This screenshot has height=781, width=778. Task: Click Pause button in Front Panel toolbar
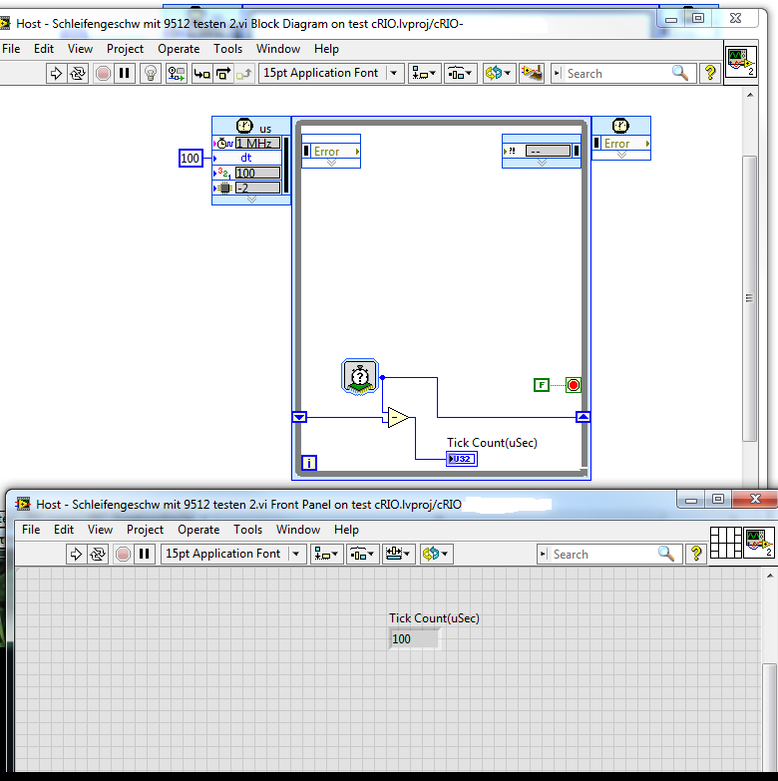[145, 554]
